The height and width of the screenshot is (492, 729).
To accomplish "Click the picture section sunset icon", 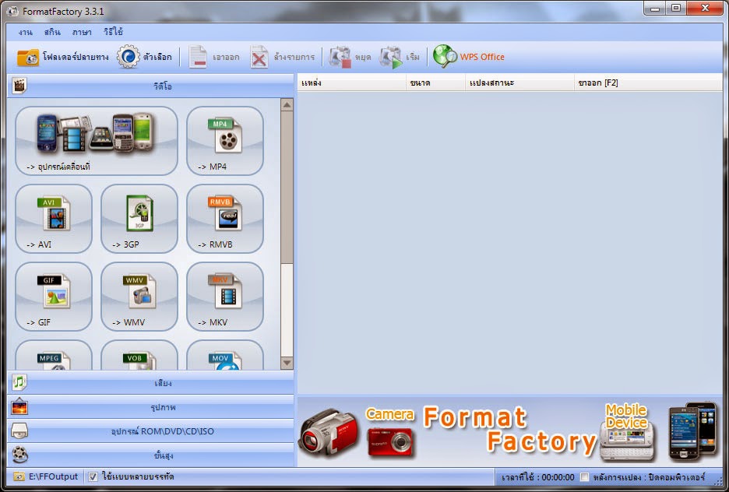I will 19,407.
